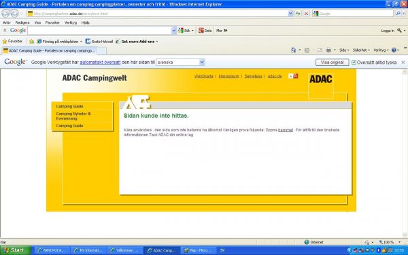The height and width of the screenshot is (255, 408).
Task: Click the Home icon in command bar
Action: 293,50
